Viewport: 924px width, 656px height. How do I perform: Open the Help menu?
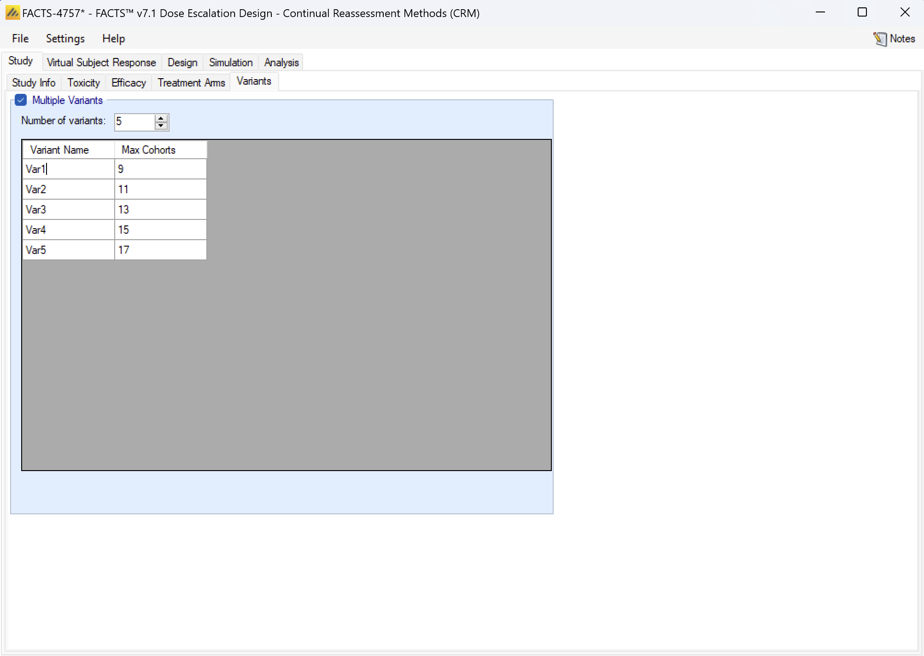coord(113,39)
